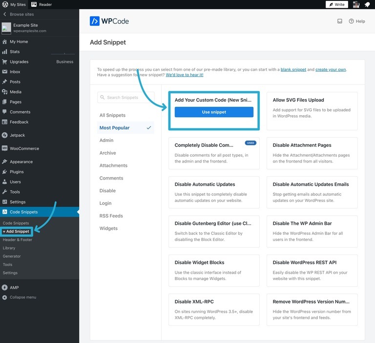Open Disable WordPress REST API card
This screenshot has height=343, width=375.
[x=312, y=271]
